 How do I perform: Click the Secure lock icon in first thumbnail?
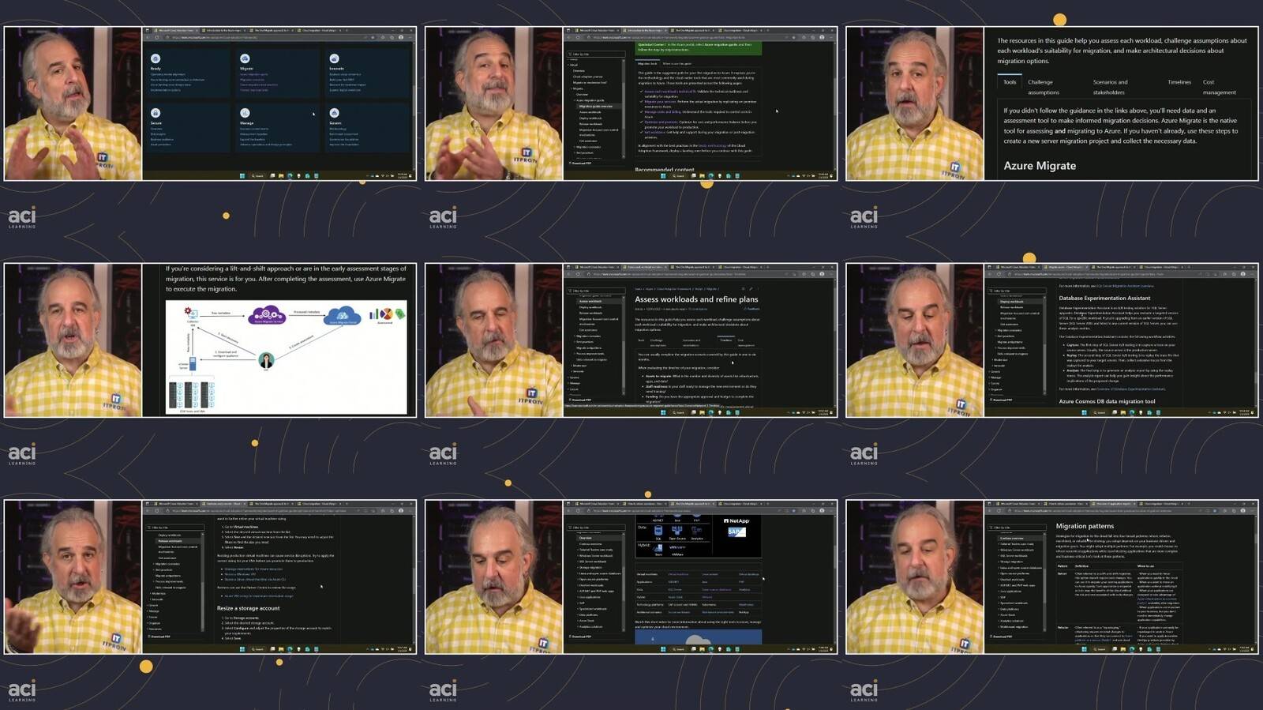click(x=156, y=113)
